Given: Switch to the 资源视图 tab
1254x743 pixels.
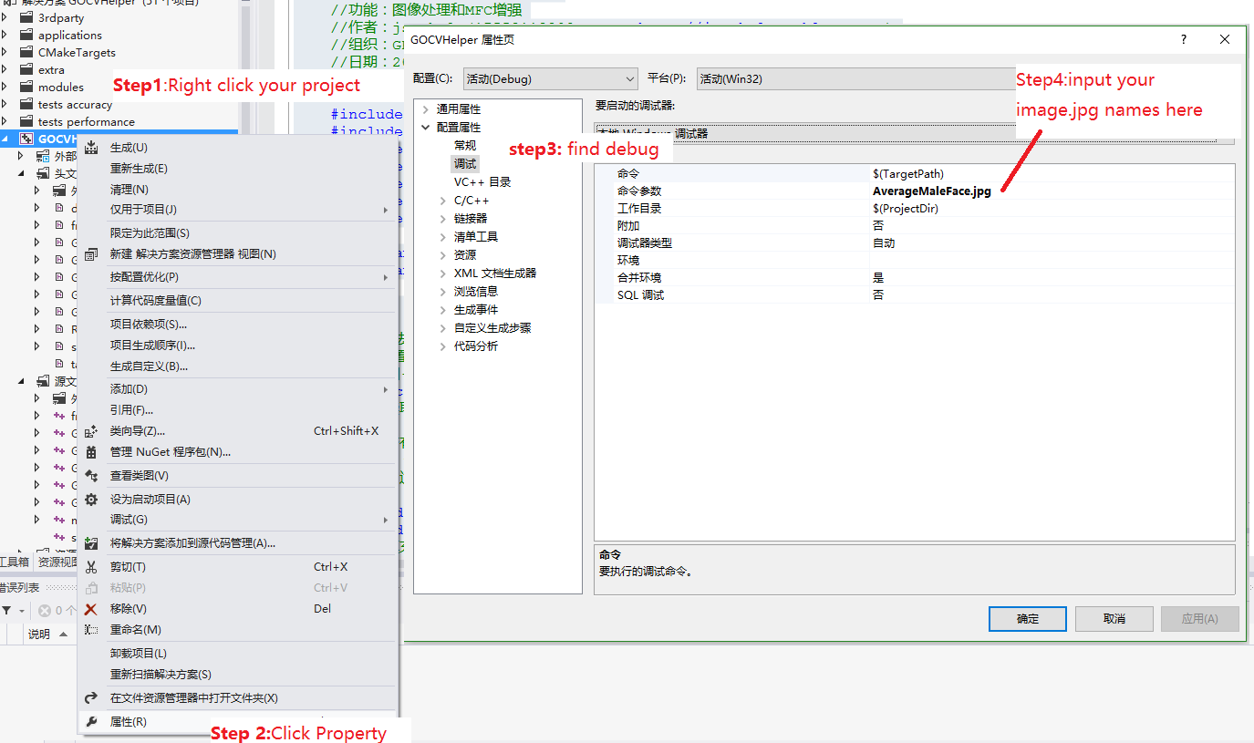Looking at the screenshot, I should point(57,562).
